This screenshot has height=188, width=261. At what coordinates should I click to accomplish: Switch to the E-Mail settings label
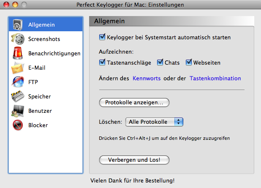[37, 68]
